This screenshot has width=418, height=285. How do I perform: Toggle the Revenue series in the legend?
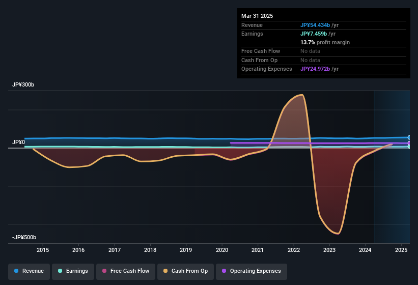[29, 271]
